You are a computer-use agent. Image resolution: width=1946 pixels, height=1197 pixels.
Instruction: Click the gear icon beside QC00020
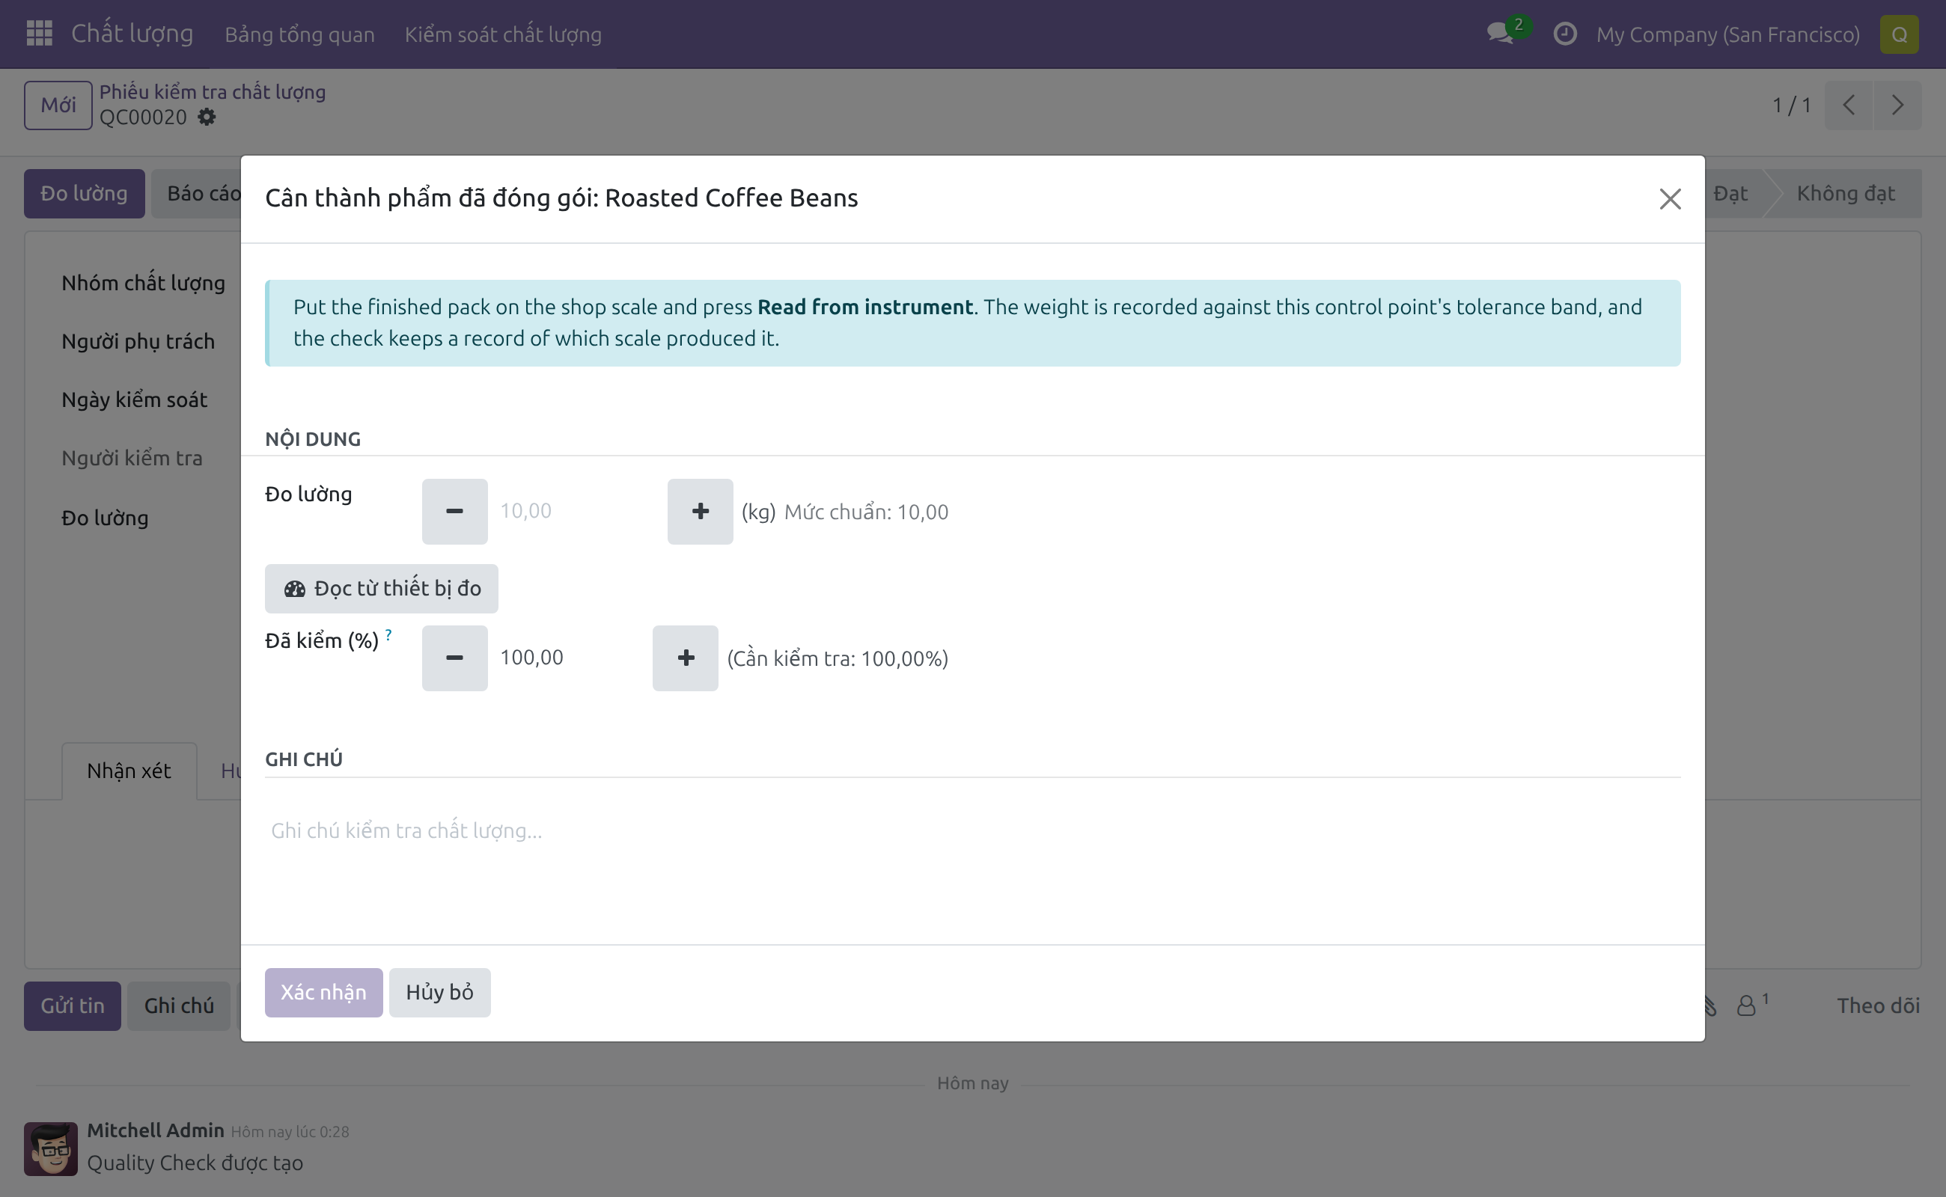[207, 117]
